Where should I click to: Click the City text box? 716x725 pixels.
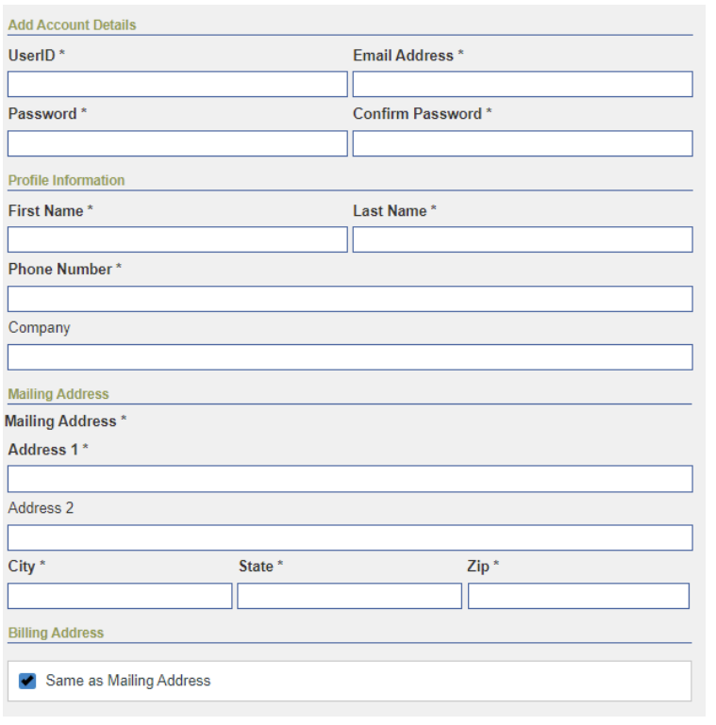[120, 596]
